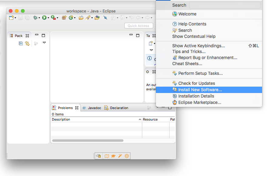This screenshot has height=176, width=273.
Task: Click the Quick Access field
Action: tap(139, 26)
